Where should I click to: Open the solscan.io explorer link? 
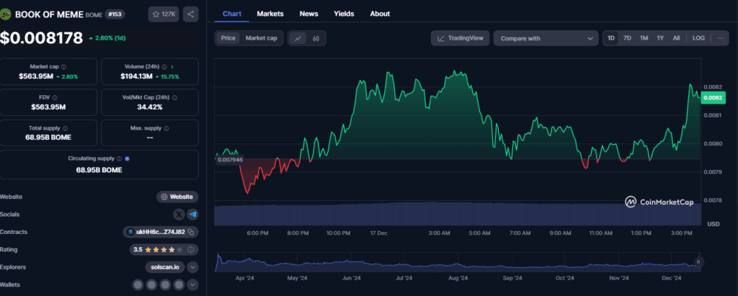(166, 267)
